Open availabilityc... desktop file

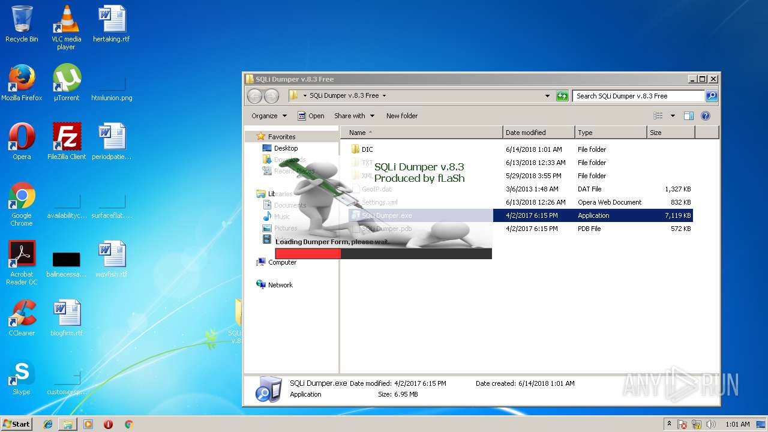click(67, 205)
